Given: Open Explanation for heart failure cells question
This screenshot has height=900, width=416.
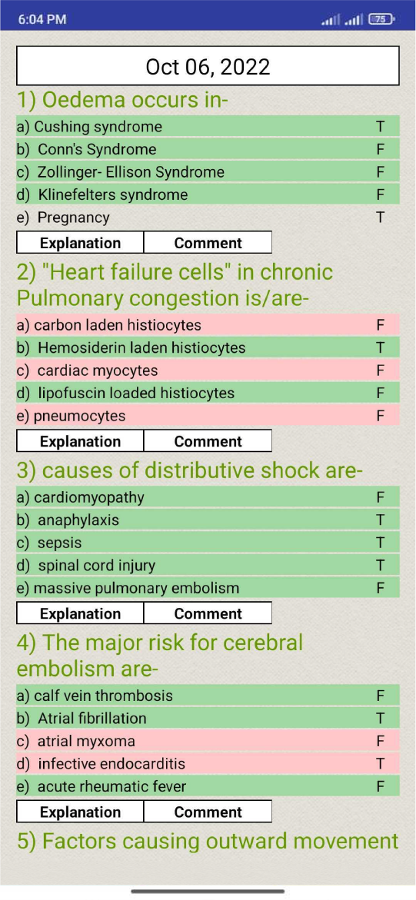Looking at the screenshot, I should tap(80, 441).
